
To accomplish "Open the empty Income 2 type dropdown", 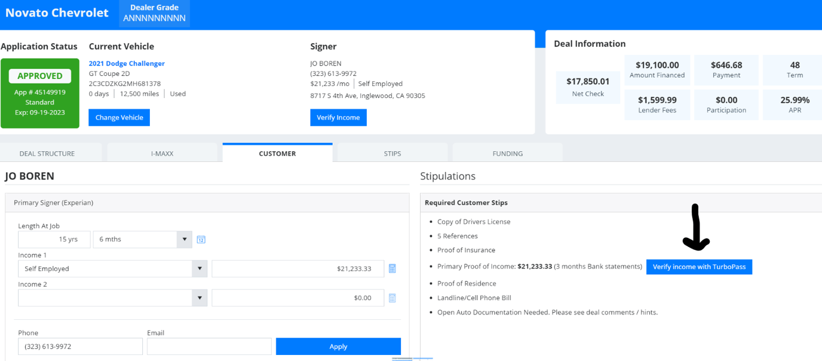I will coord(199,298).
